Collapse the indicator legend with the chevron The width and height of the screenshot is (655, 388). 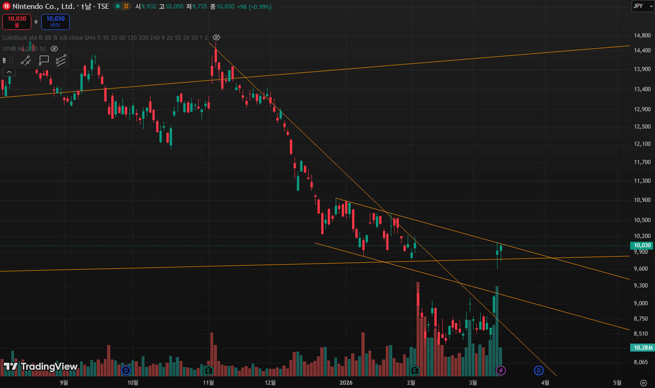coord(9,72)
